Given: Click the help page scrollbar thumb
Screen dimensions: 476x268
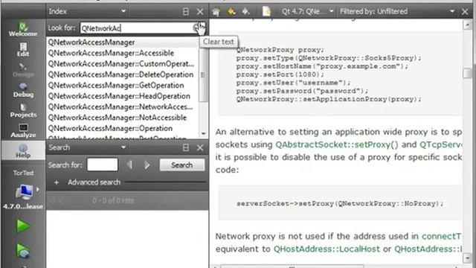Looking at the screenshot, I should point(467,73).
